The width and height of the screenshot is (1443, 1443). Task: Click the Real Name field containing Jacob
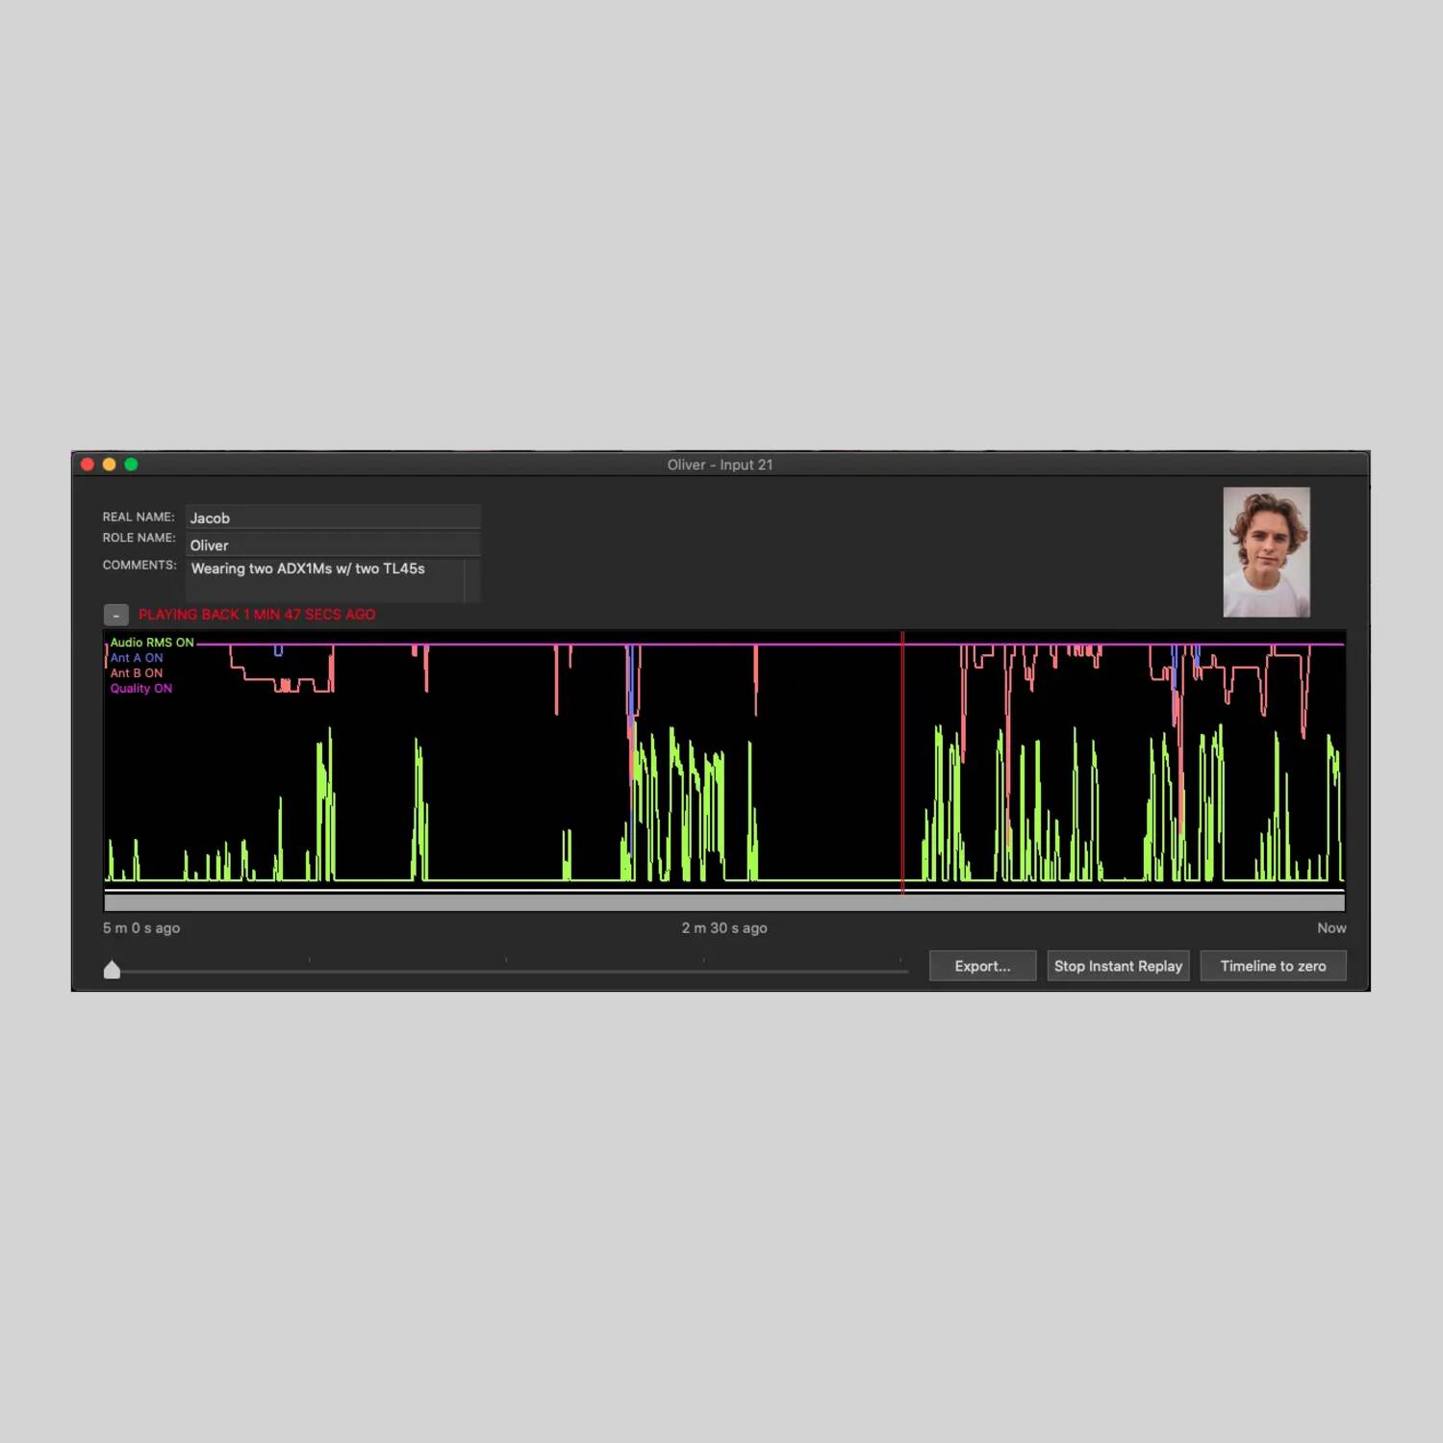coord(332,518)
